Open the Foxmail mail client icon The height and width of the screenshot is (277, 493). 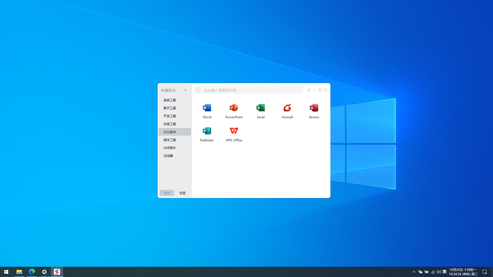[x=287, y=108]
